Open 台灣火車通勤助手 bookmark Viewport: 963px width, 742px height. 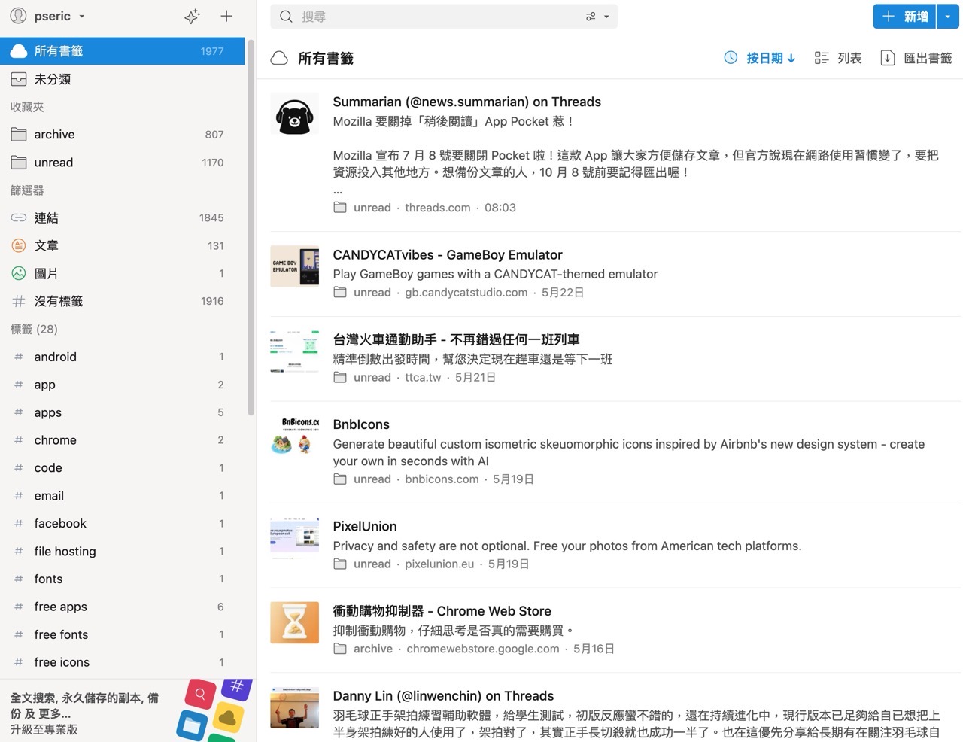point(456,340)
